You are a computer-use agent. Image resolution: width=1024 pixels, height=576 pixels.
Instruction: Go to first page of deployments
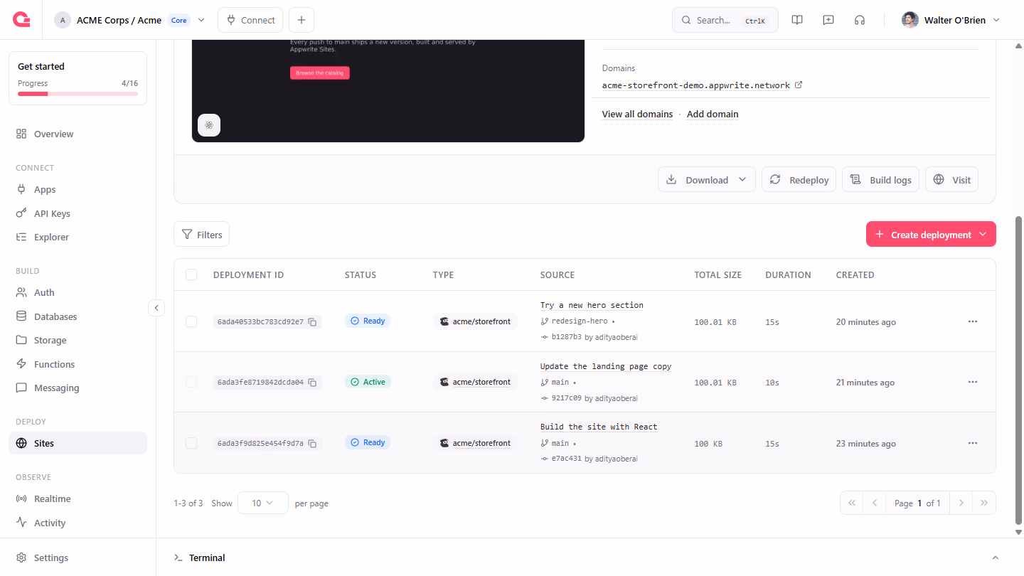tap(851, 503)
